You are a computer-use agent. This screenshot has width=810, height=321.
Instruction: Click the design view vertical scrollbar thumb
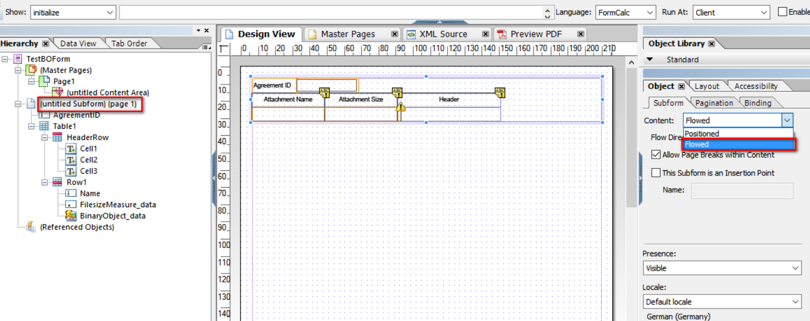tap(631, 137)
